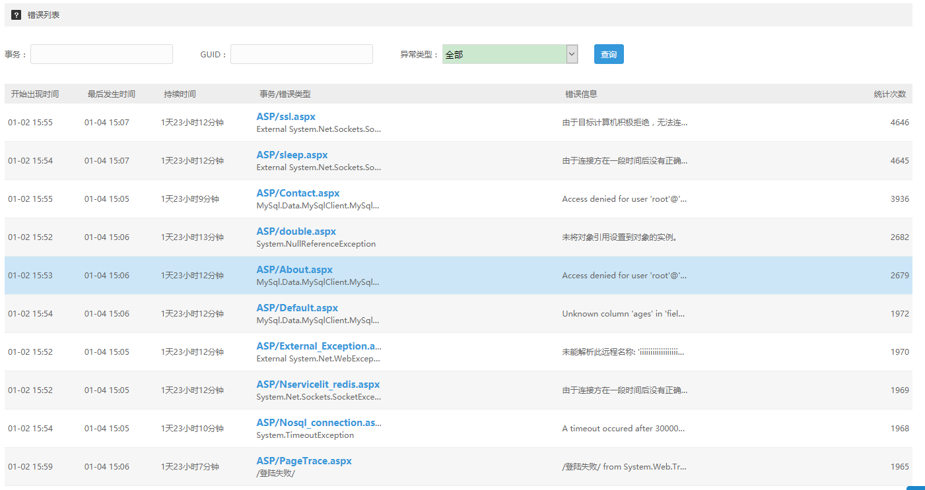925x490 pixels.
Task: Click the 1天23小时9分钟 duration cell
Action: pyautogui.click(x=190, y=199)
